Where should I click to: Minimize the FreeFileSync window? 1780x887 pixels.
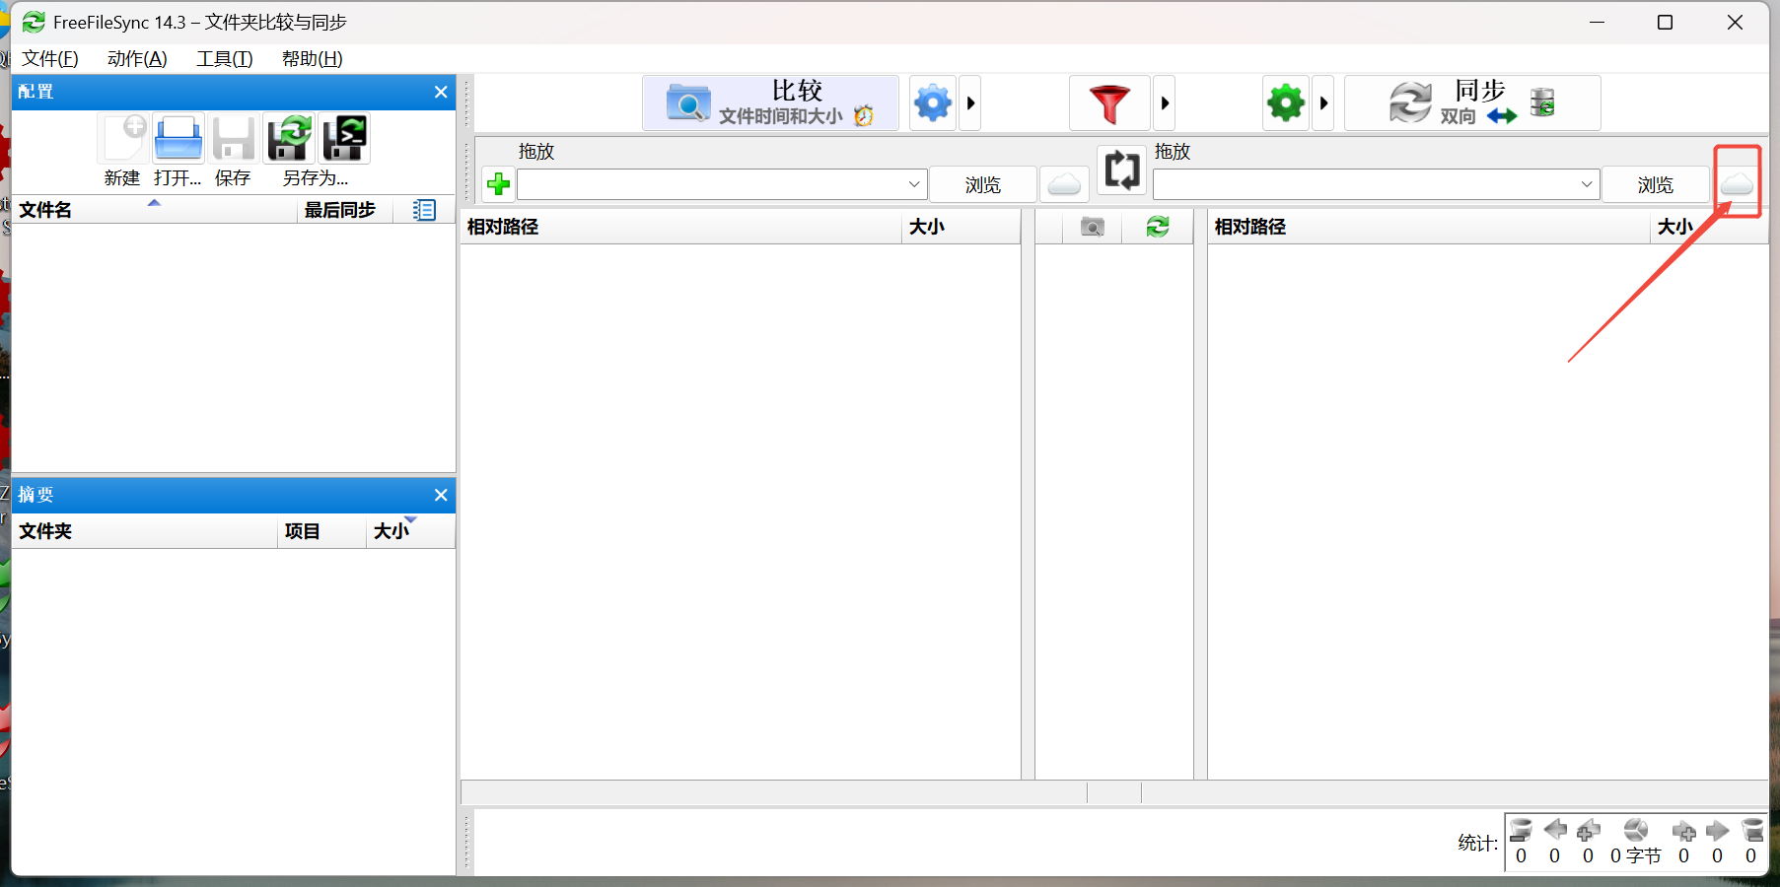pyautogui.click(x=1597, y=22)
